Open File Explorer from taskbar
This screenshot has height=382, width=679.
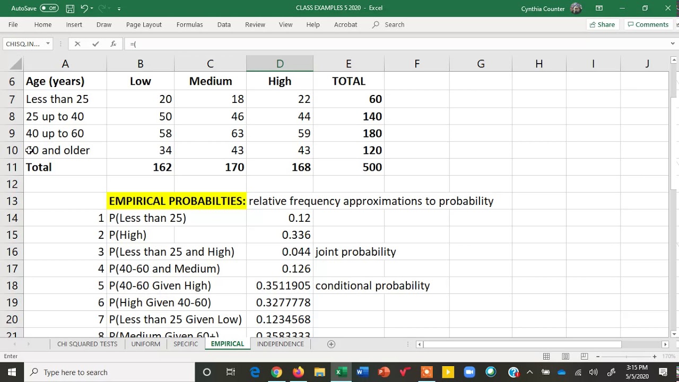tap(319, 372)
